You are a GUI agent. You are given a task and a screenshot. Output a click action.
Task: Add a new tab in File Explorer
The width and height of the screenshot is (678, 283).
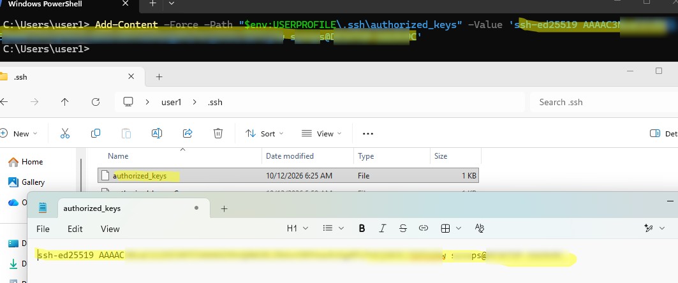click(159, 77)
